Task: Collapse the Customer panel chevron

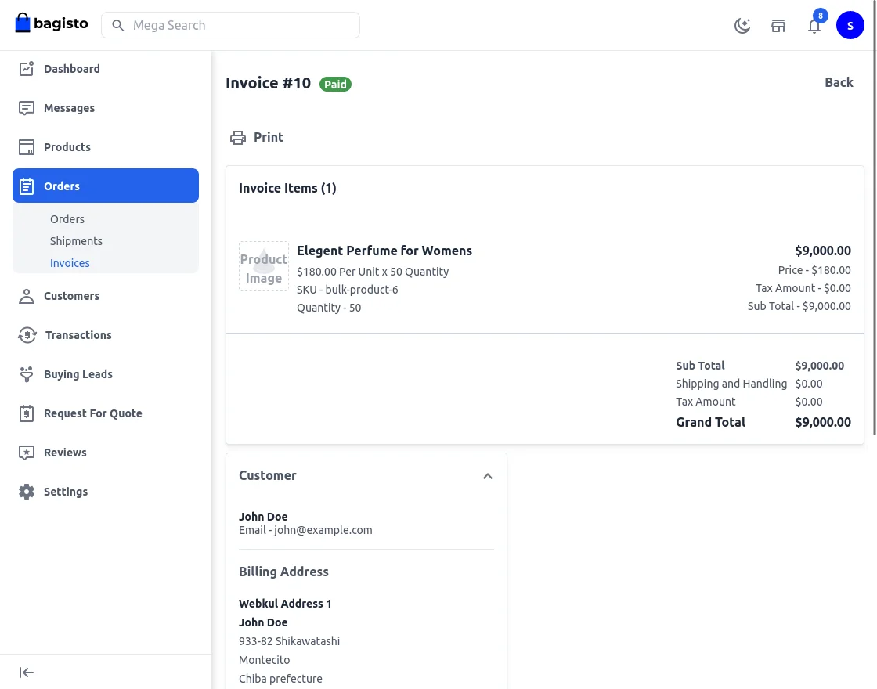Action: click(x=488, y=476)
